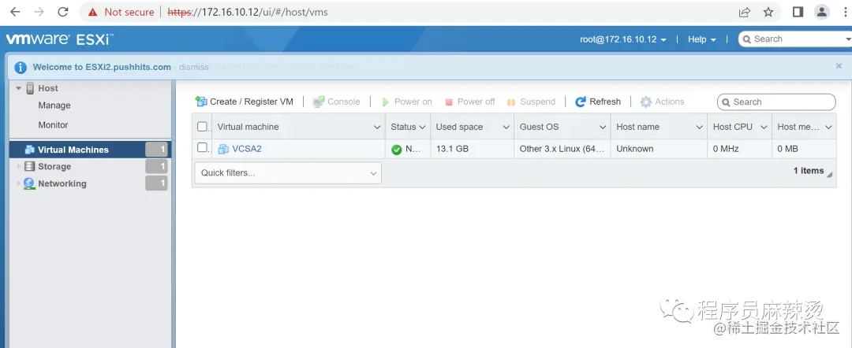Click the browser address bar URL

point(248,12)
